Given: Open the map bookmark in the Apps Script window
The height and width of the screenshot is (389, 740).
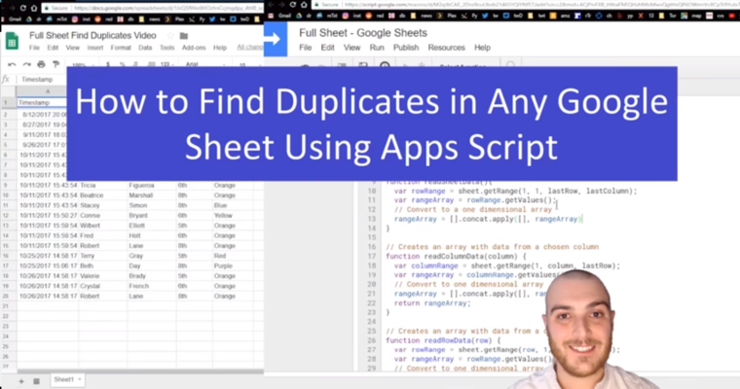Looking at the screenshot, I should click(689, 16).
